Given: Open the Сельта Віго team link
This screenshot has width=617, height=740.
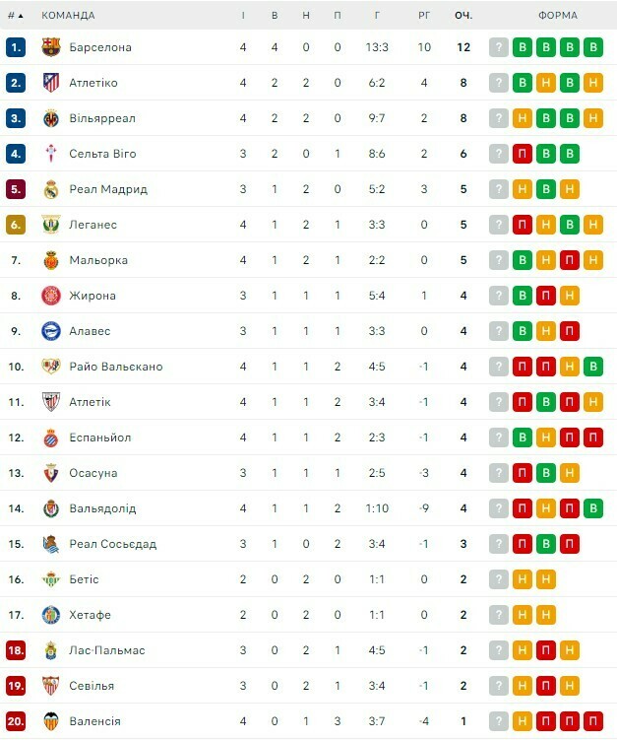Looking at the screenshot, I should click(x=102, y=154).
